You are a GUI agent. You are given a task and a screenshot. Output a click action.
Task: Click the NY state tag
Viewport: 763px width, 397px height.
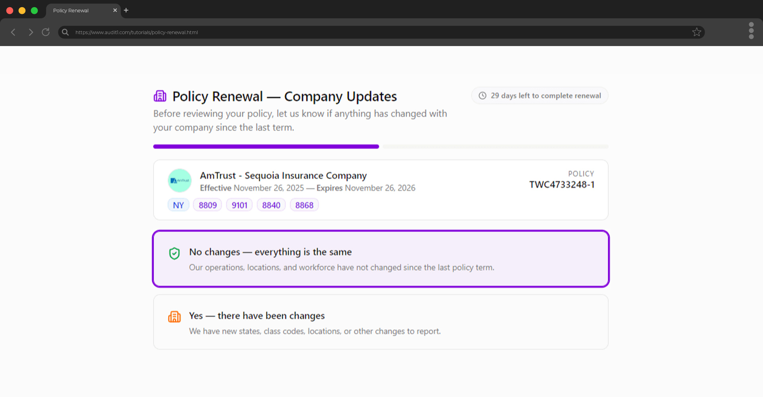(178, 204)
